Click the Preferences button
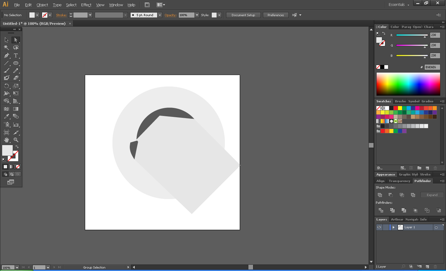 pyautogui.click(x=276, y=15)
